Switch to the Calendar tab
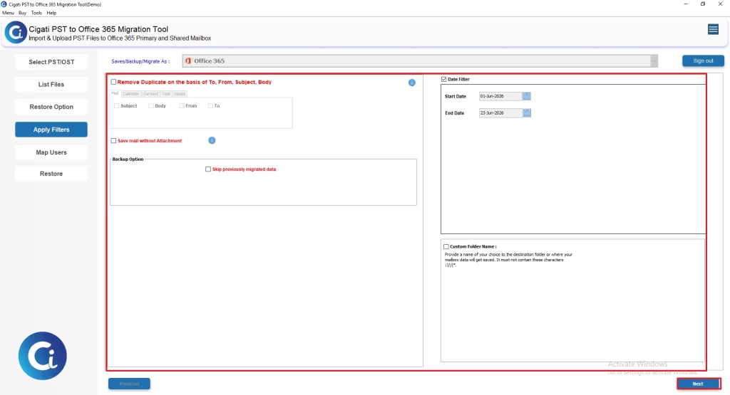730x395 pixels. point(131,94)
